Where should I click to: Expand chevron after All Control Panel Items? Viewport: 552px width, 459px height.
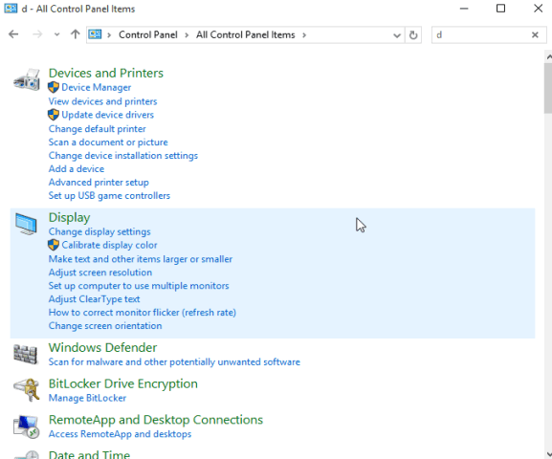pos(304,34)
